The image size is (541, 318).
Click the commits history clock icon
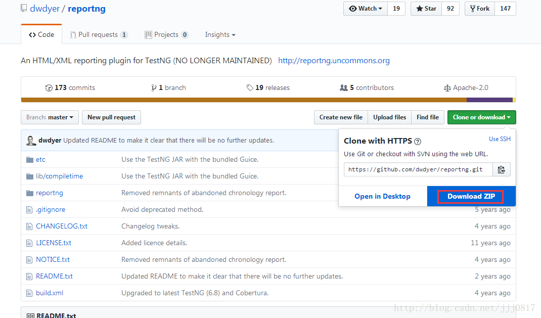coord(49,88)
